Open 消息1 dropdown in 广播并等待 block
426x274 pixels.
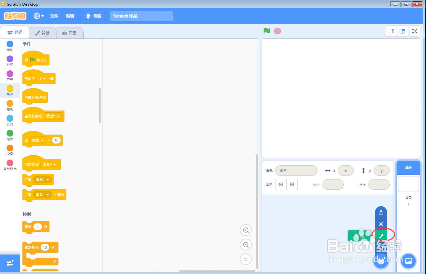point(42,195)
